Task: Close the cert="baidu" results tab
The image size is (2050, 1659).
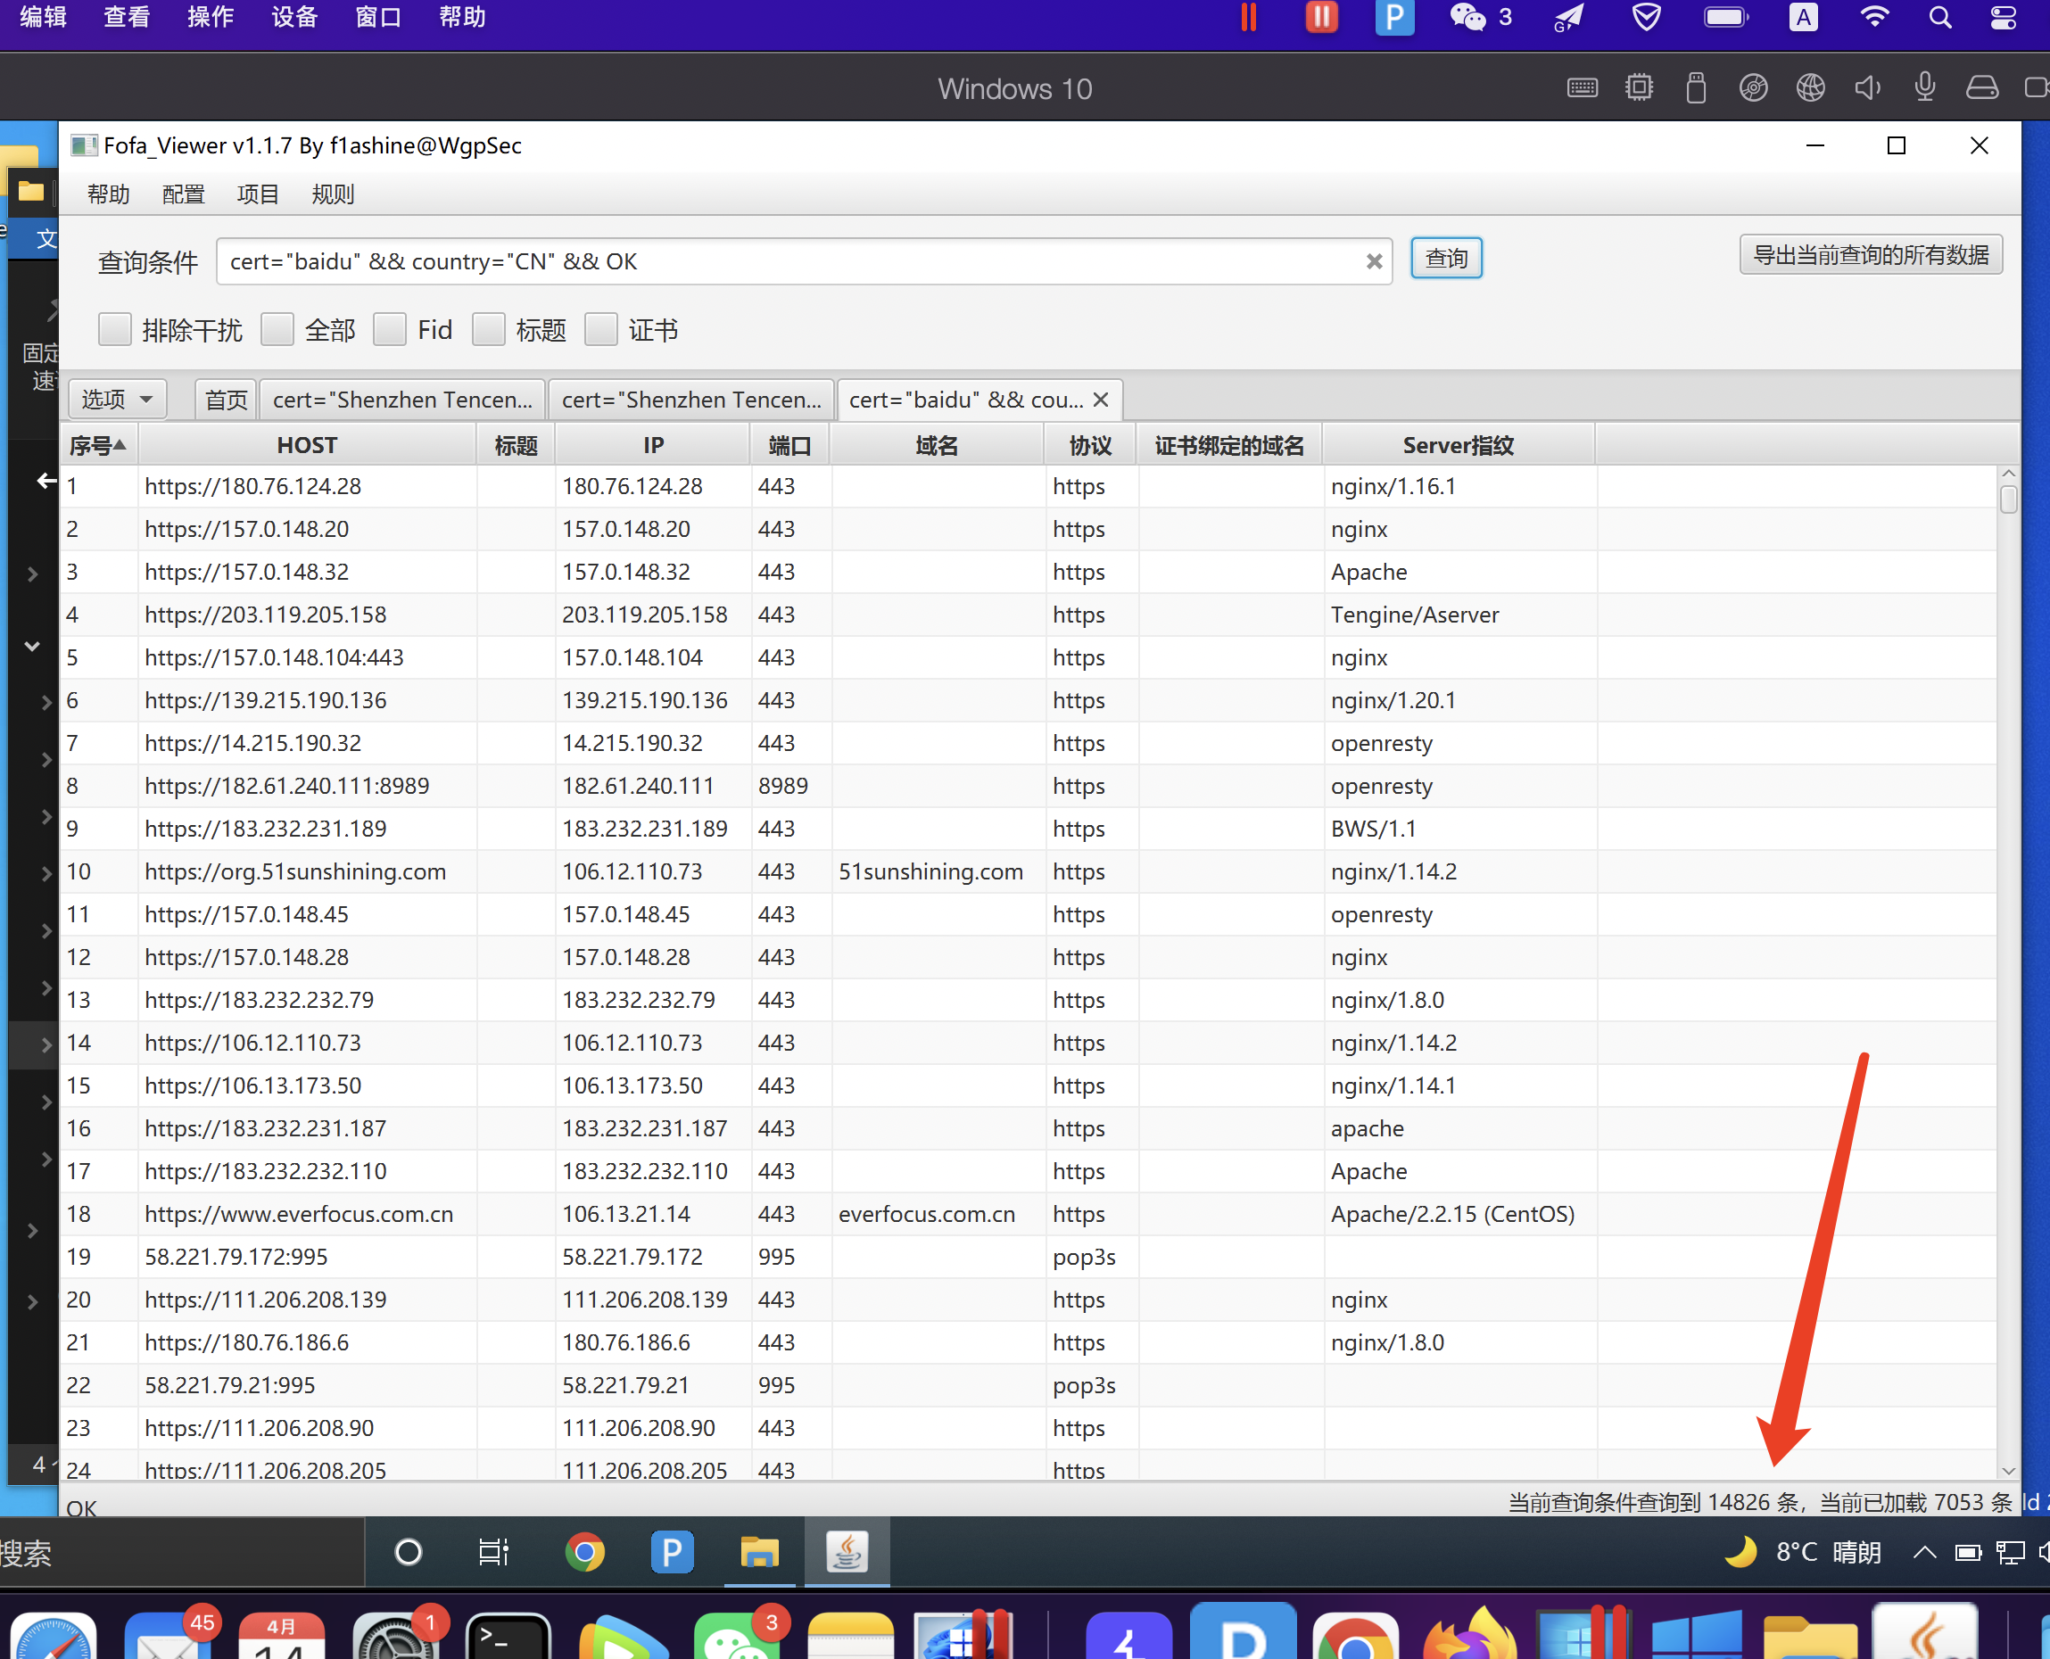Action: [1101, 400]
